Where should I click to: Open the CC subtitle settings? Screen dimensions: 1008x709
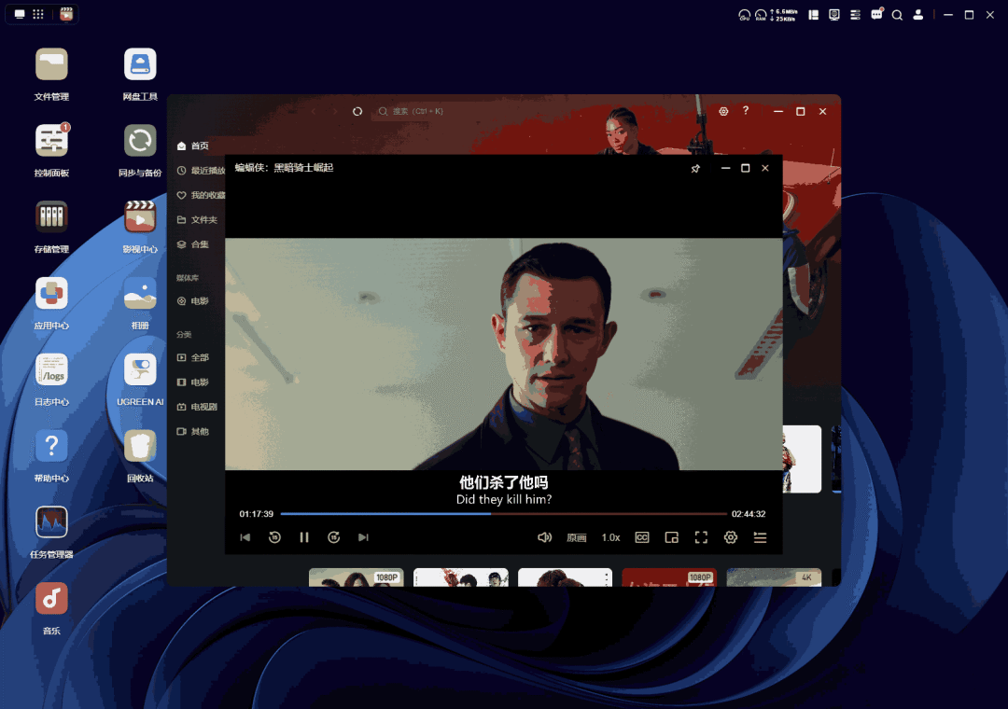click(641, 537)
